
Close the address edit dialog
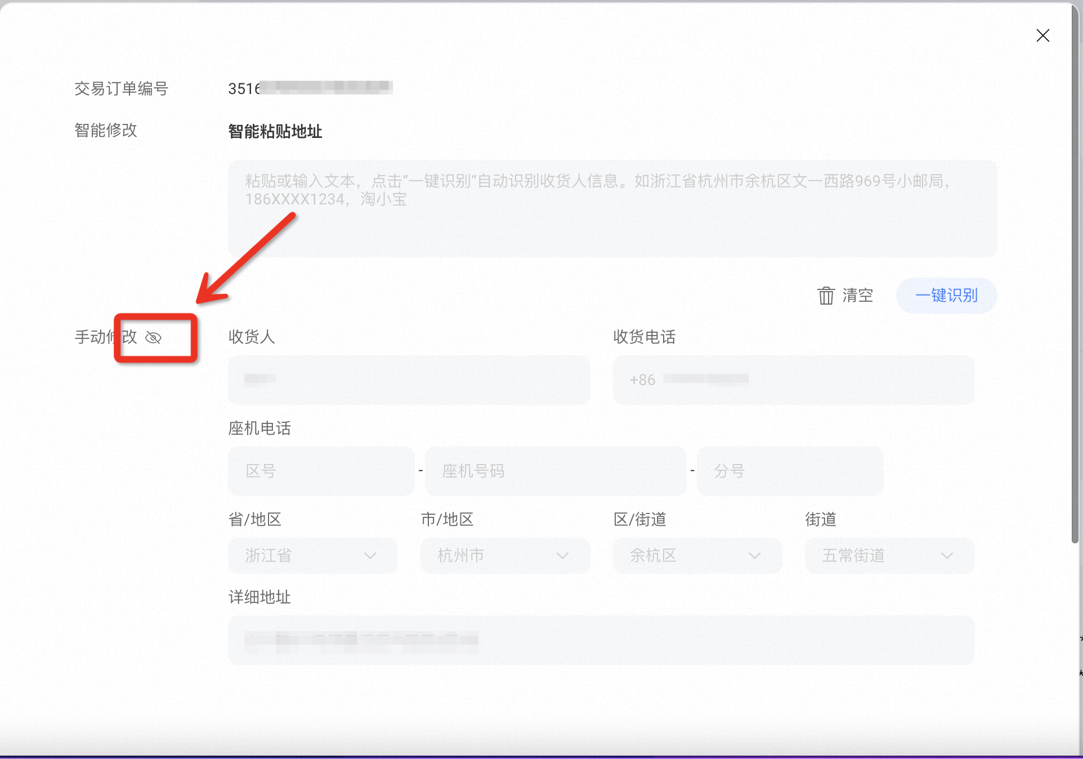click(x=1042, y=35)
